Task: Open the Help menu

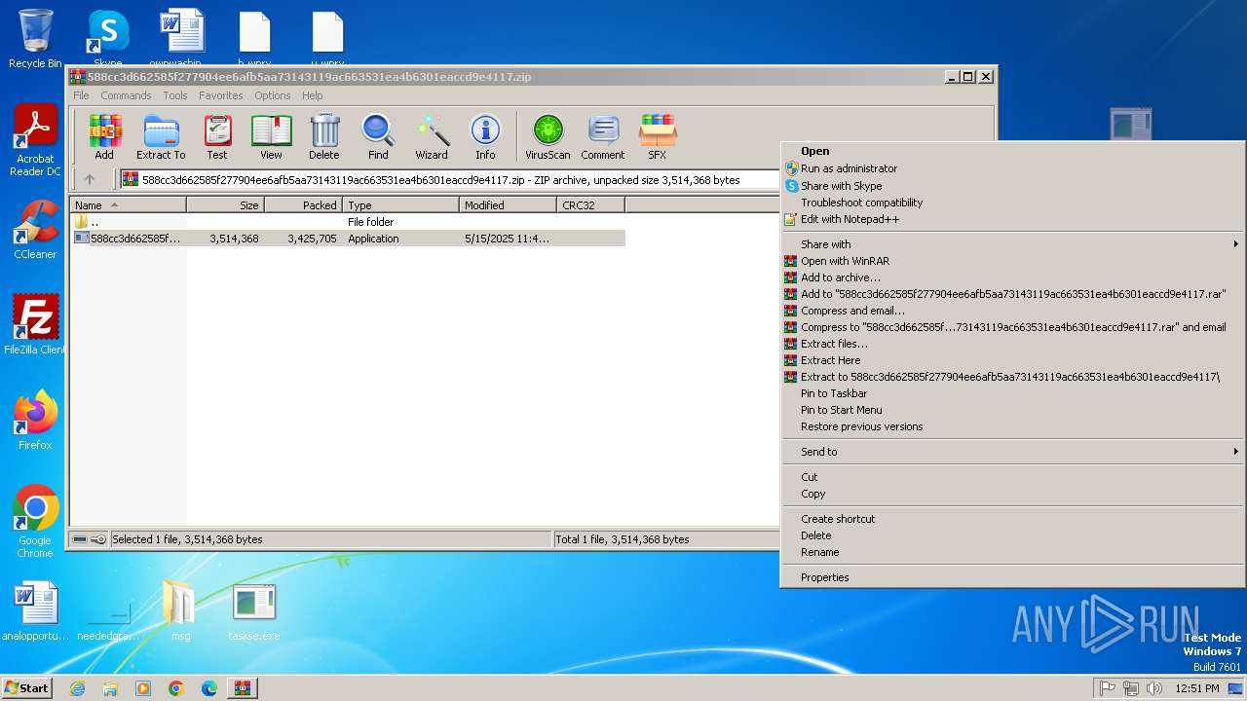Action: pyautogui.click(x=312, y=95)
